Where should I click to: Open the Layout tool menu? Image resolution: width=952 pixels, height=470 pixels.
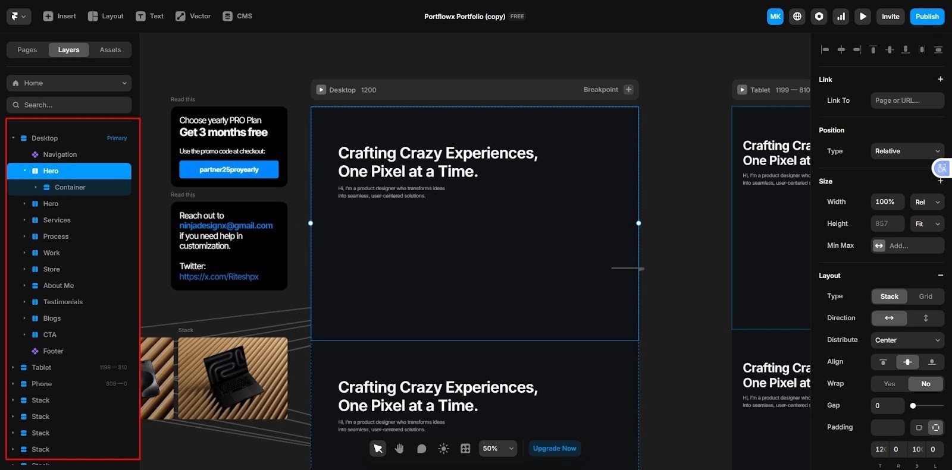pos(106,16)
